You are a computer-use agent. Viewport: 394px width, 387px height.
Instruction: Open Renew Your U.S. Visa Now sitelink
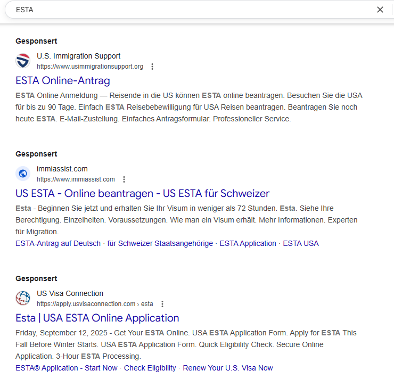coord(228,368)
